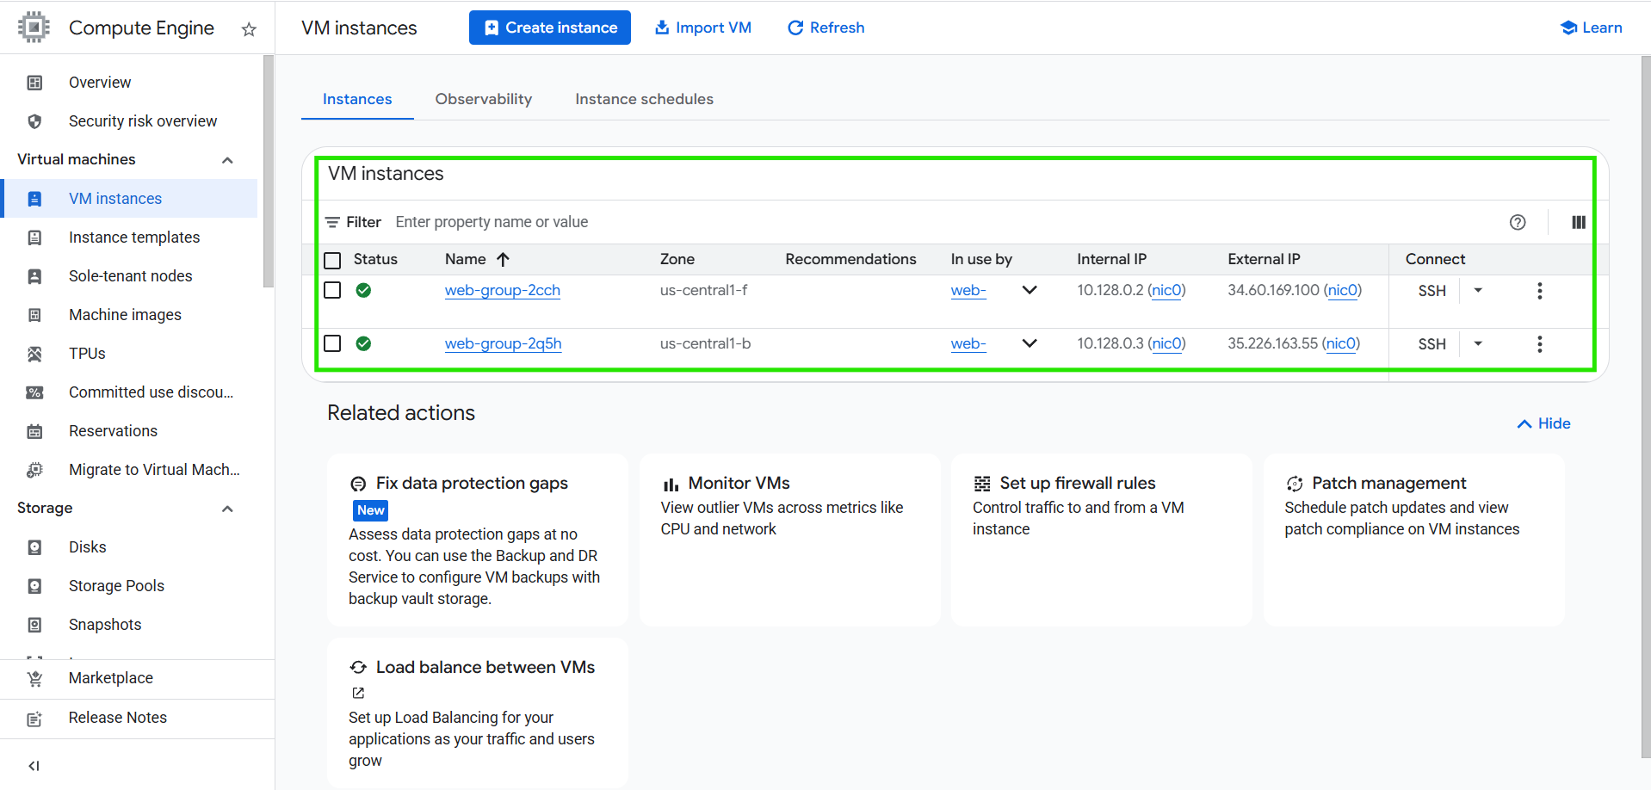Click the Internal IP column header
Viewport: 1651px width, 790px height.
pyautogui.click(x=1111, y=259)
